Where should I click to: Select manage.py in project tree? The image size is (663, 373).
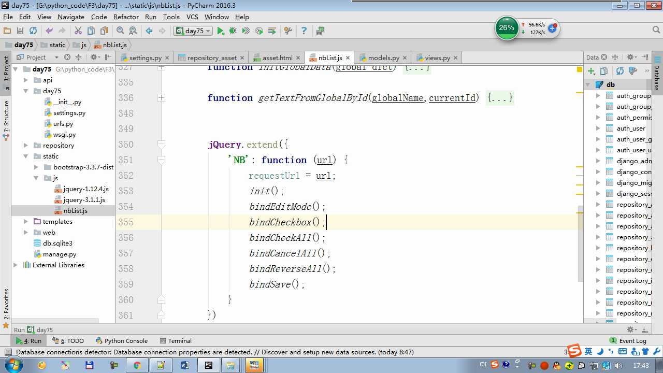pyautogui.click(x=59, y=254)
